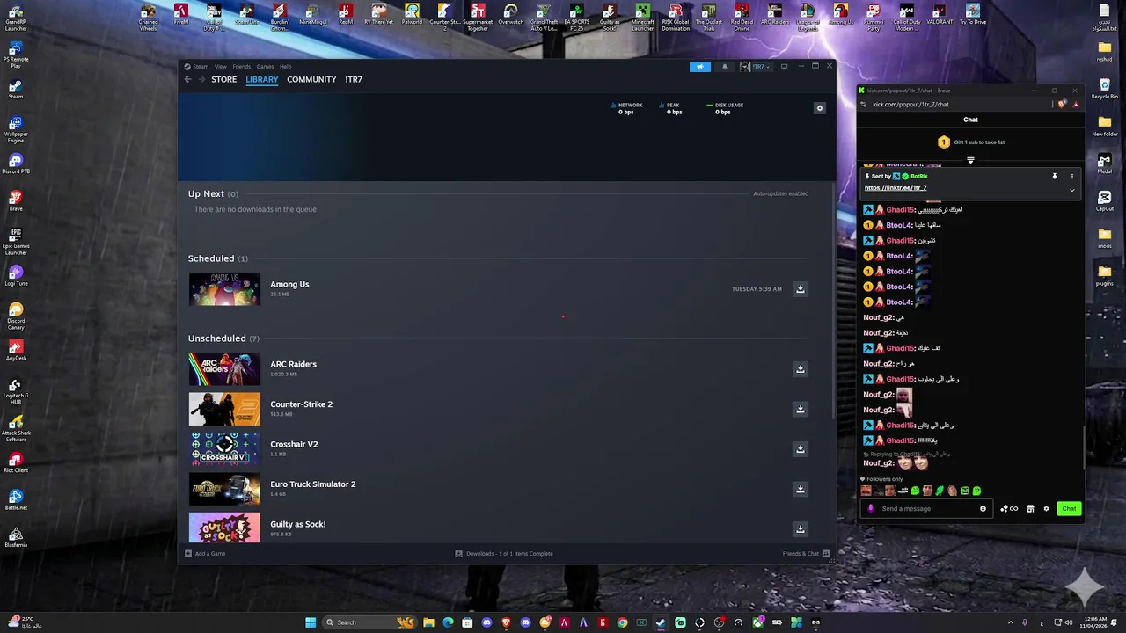Click Add a Game button
The height and width of the screenshot is (633, 1126).
pyautogui.click(x=205, y=554)
